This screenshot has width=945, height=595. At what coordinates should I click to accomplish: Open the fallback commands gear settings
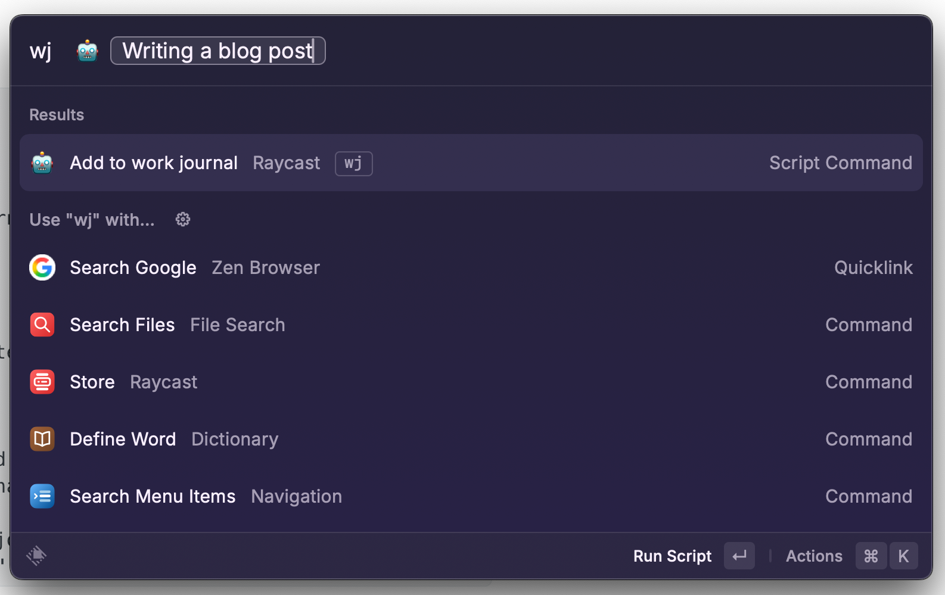coord(183,220)
